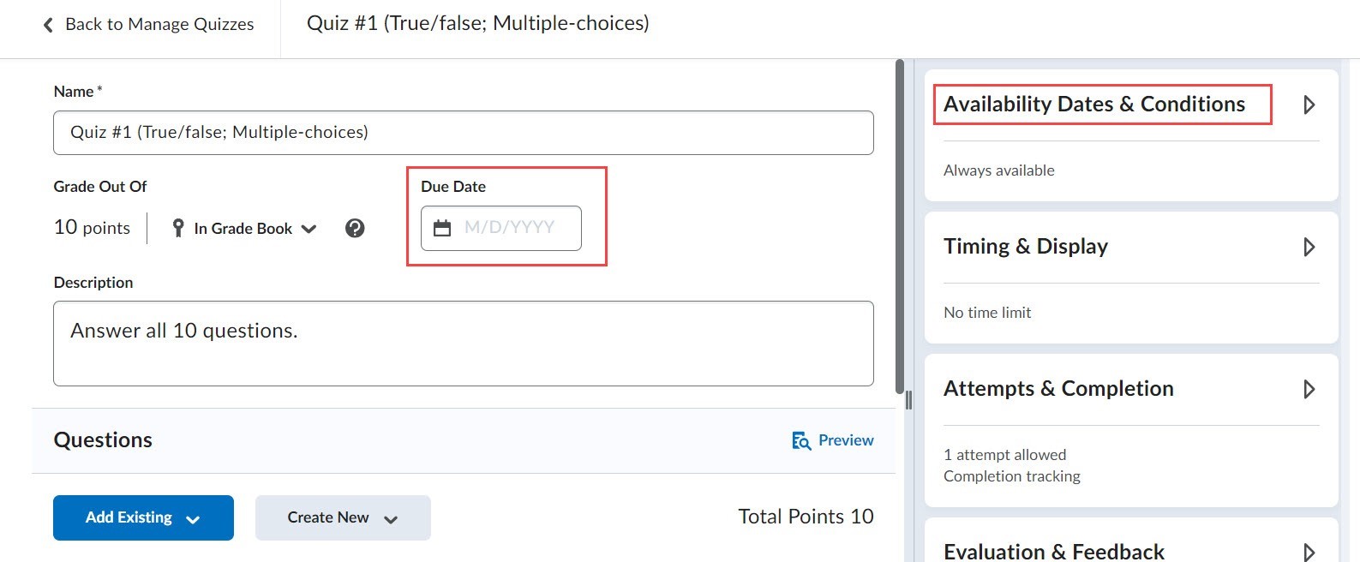Click the location pin icon before In Grade Book
1360x562 pixels.
tap(177, 228)
